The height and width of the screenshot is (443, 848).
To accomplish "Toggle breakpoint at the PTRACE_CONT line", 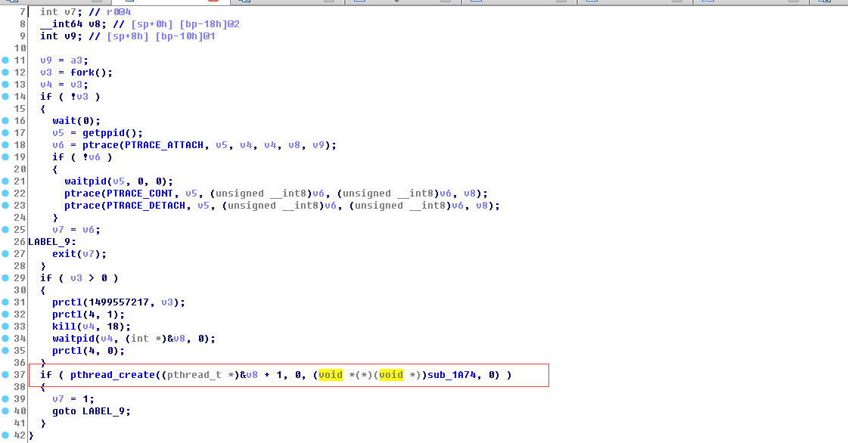I will (6, 193).
